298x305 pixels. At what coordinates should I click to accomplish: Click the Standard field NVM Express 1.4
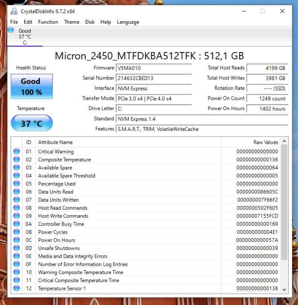(x=202, y=119)
